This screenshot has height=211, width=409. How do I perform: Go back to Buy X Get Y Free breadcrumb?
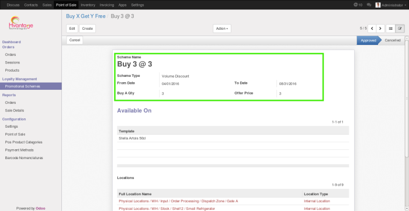86,16
